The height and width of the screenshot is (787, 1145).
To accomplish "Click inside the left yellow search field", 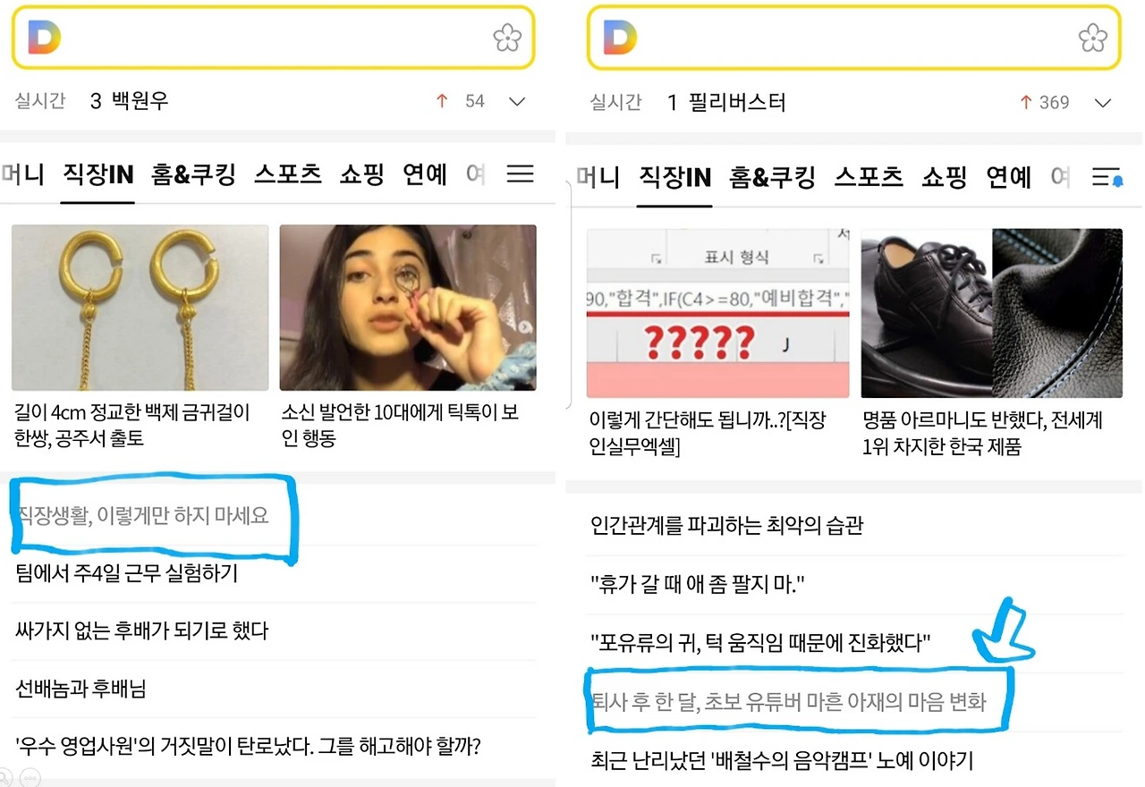I will click(274, 38).
